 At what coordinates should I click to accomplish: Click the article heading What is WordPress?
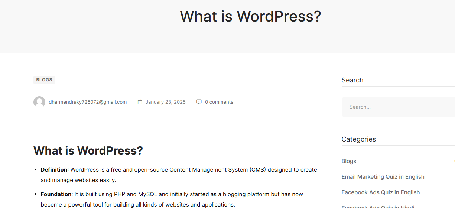[88, 150]
